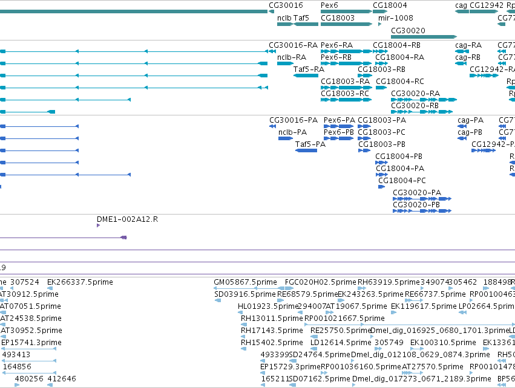Click the RE66737.5prime EST label
The image size is (515, 388).
coord(435,294)
